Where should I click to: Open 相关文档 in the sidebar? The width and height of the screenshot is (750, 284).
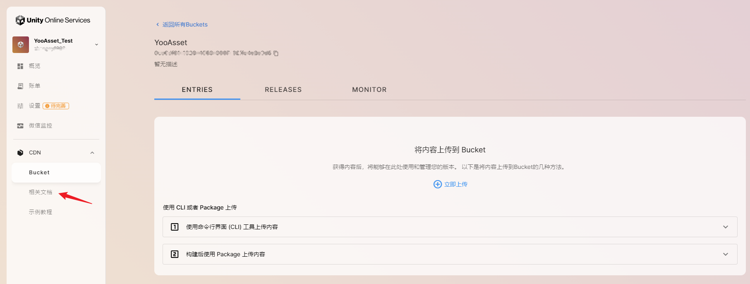[41, 192]
